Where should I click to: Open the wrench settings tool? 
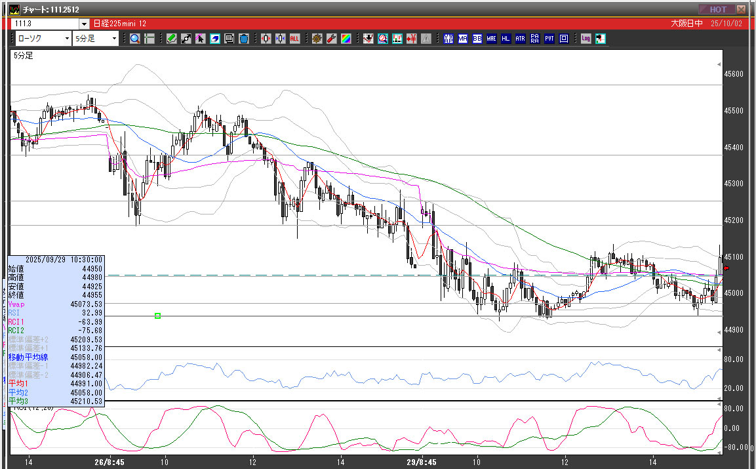click(331, 39)
